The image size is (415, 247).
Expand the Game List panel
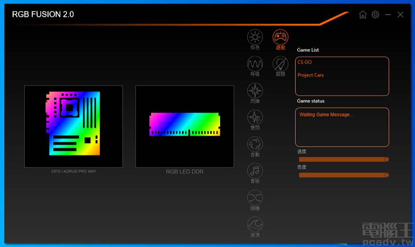click(342, 76)
